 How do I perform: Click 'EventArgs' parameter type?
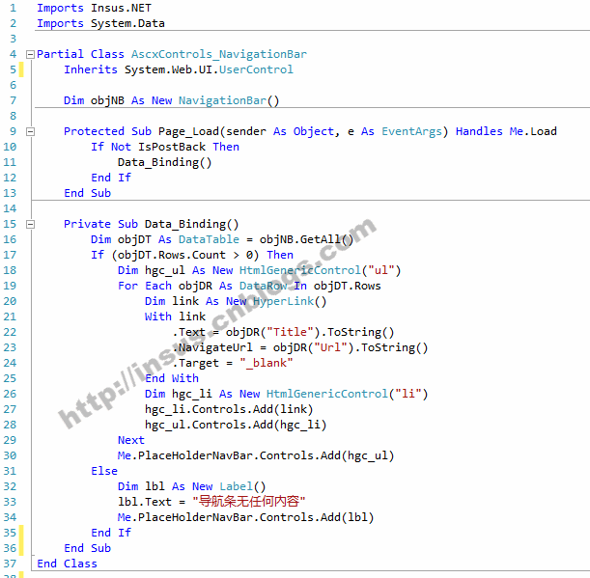pyautogui.click(x=411, y=131)
